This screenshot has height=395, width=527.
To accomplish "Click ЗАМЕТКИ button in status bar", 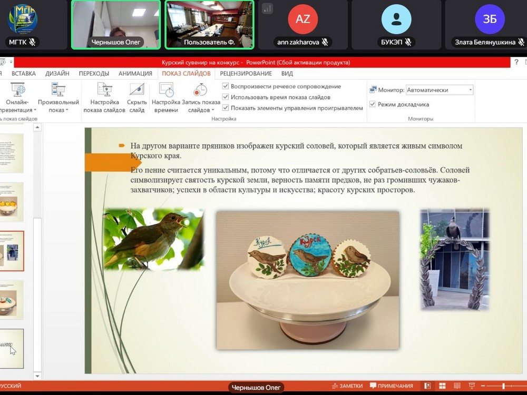I will point(347,386).
